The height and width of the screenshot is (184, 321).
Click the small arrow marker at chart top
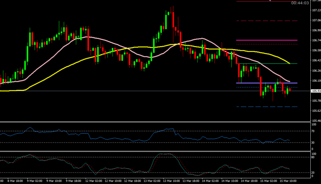[270, 1]
